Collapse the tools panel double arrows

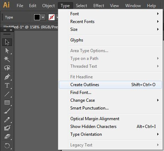[x=5, y=30]
